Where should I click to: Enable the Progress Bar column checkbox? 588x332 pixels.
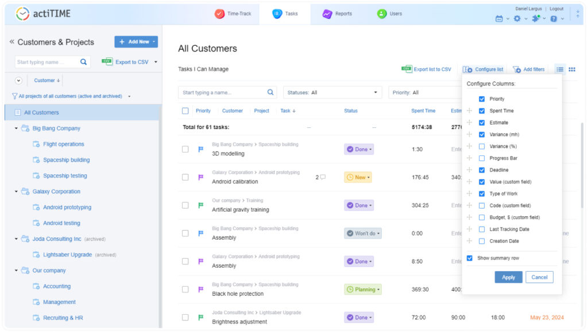pos(482,158)
